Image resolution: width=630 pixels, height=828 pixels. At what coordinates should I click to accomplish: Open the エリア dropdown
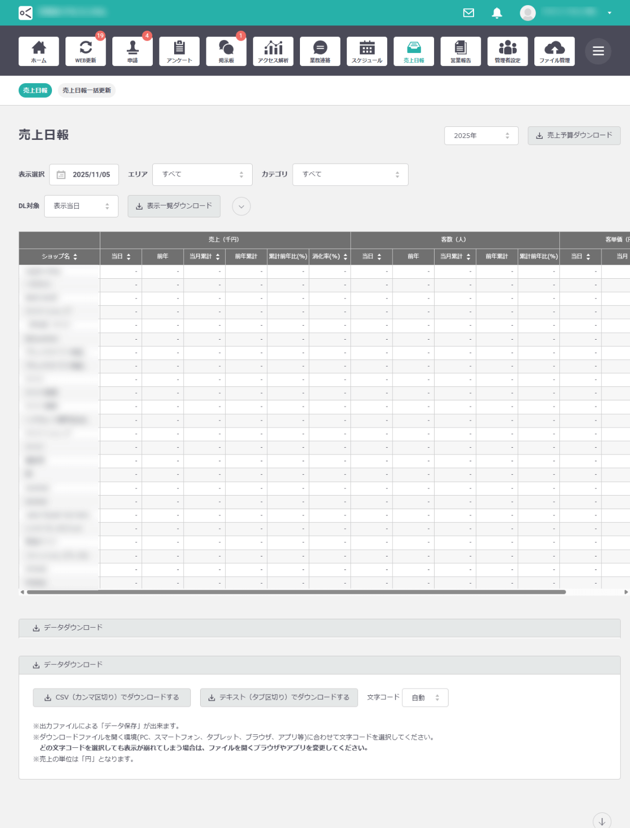coord(202,175)
